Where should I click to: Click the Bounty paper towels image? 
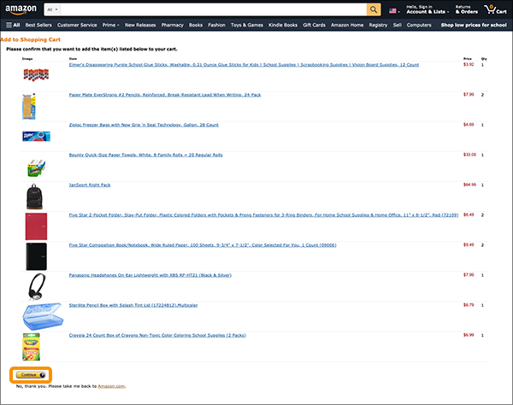click(x=36, y=168)
